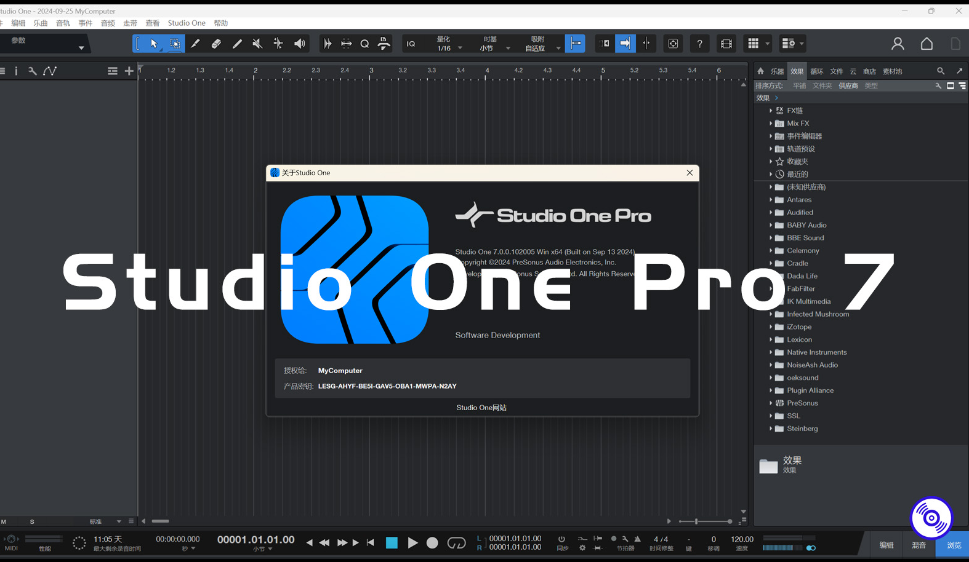Toggle Autoscroll arrow button in toolbar
Screen dimensions: 969x562
(625, 44)
